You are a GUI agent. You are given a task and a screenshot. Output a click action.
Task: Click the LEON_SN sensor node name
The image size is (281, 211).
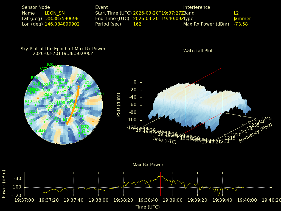55,13
